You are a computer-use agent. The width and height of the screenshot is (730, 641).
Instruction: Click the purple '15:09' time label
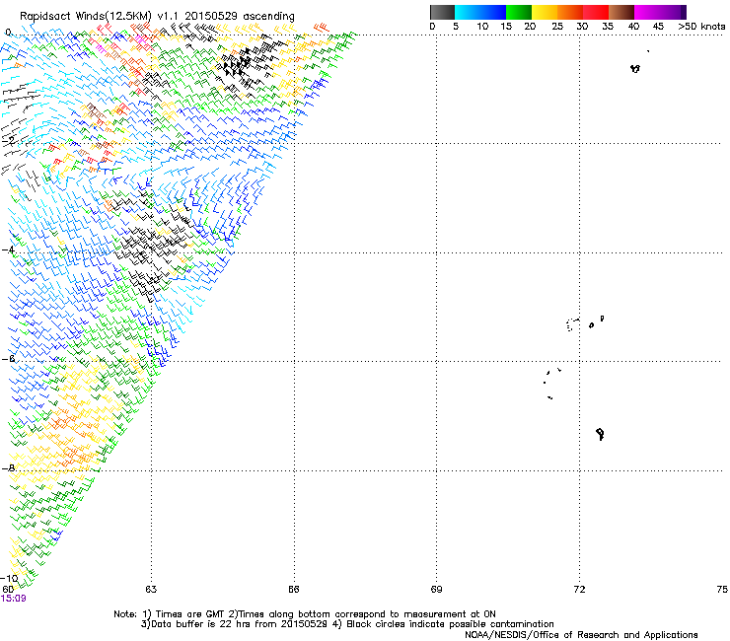(14, 599)
